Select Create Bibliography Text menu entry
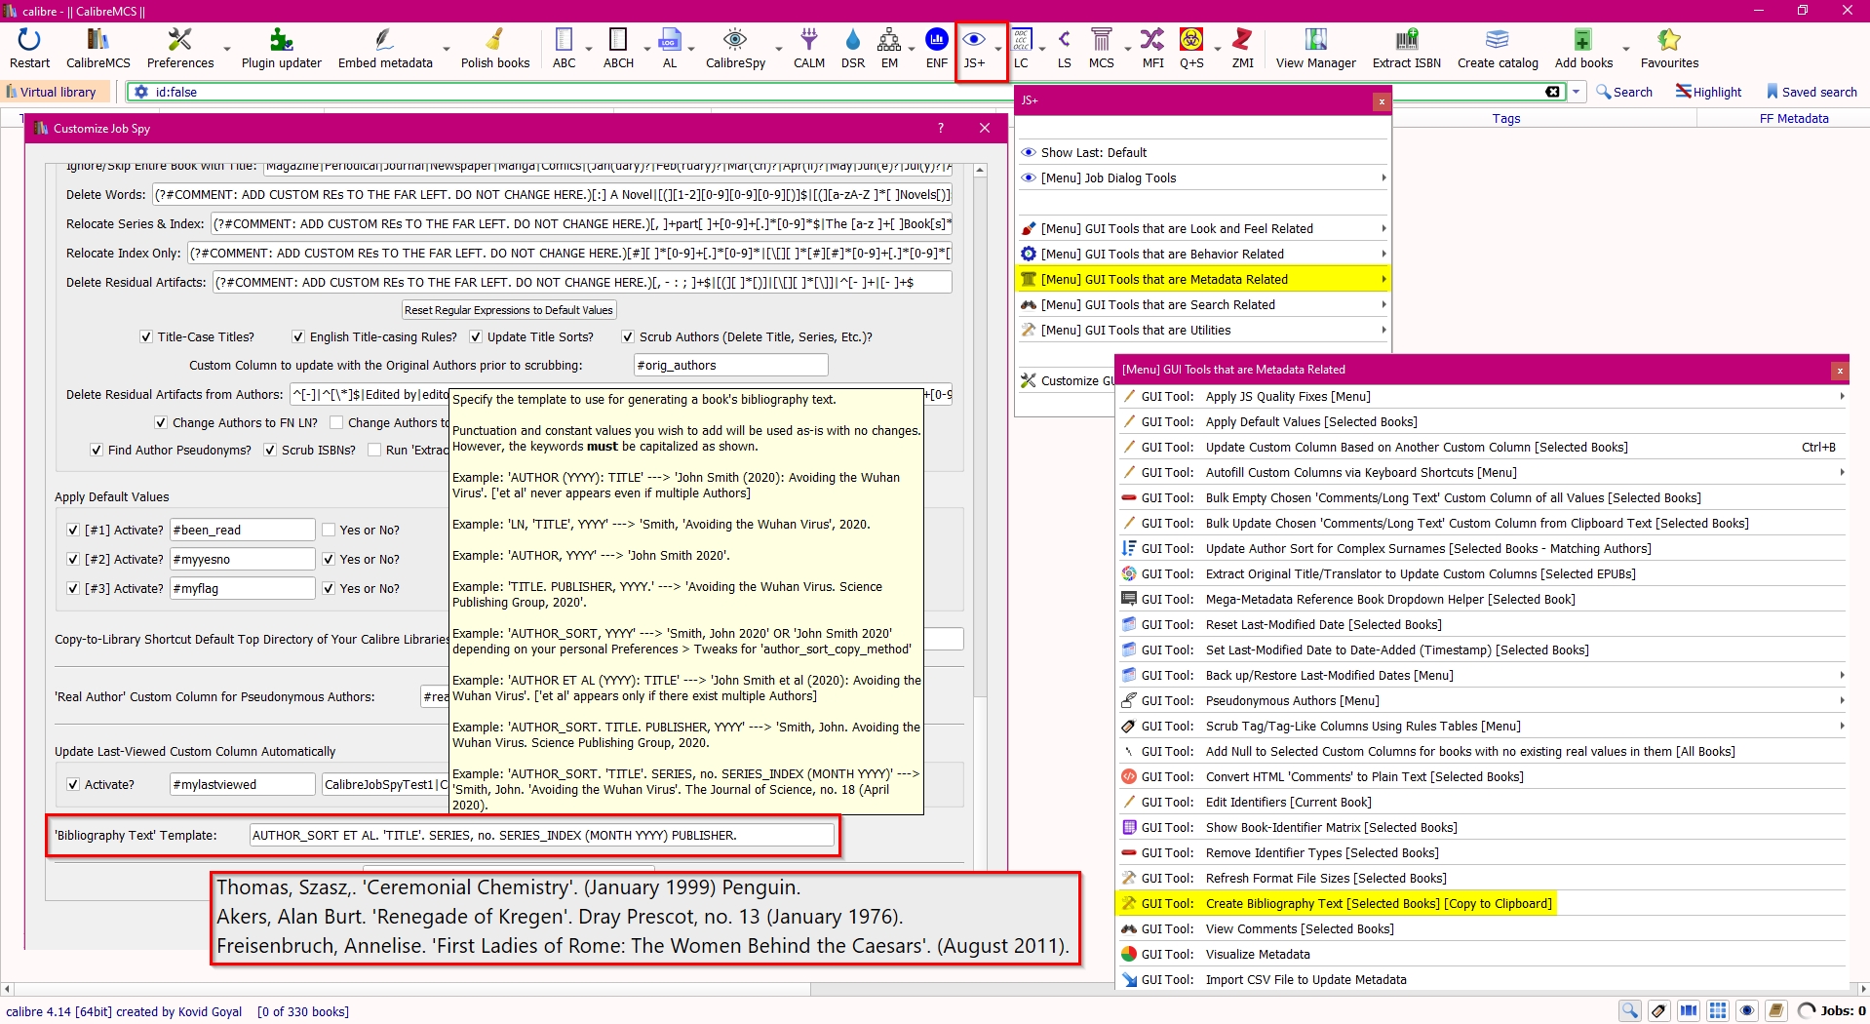 point(1378,904)
